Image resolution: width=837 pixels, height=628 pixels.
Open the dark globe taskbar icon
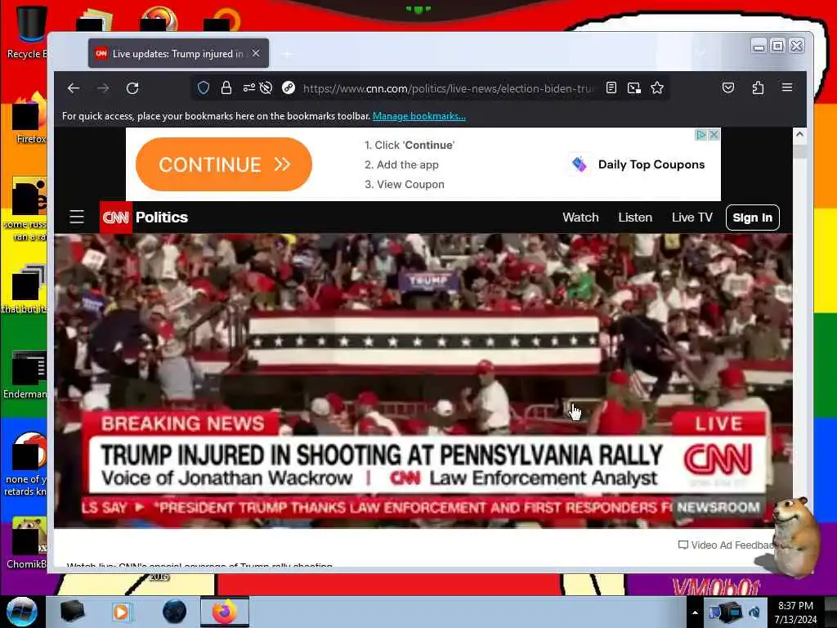coord(174,612)
